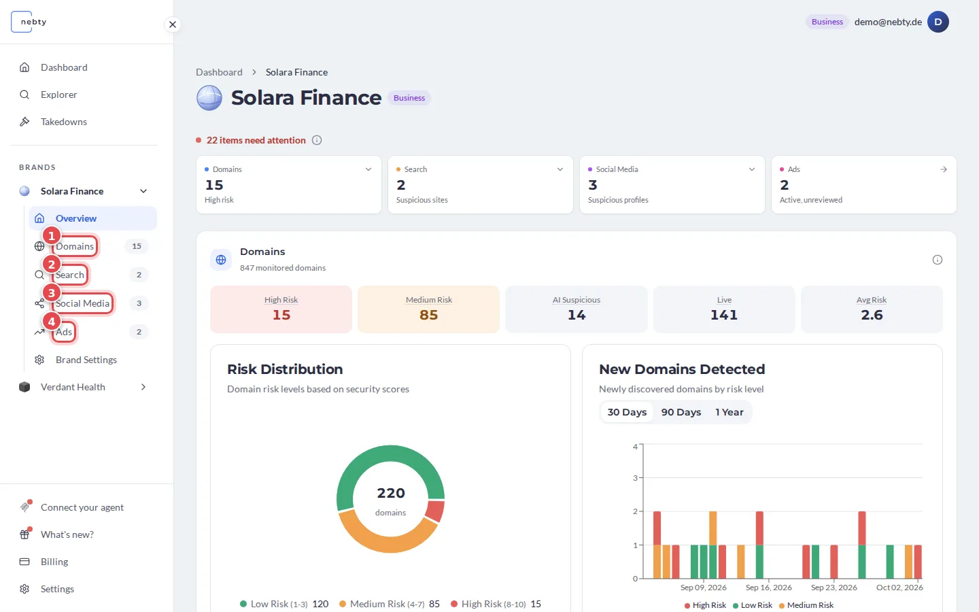Viewport: 979px width, 612px height.
Task: Click the High Risk 15 stat card
Action: coord(281,309)
